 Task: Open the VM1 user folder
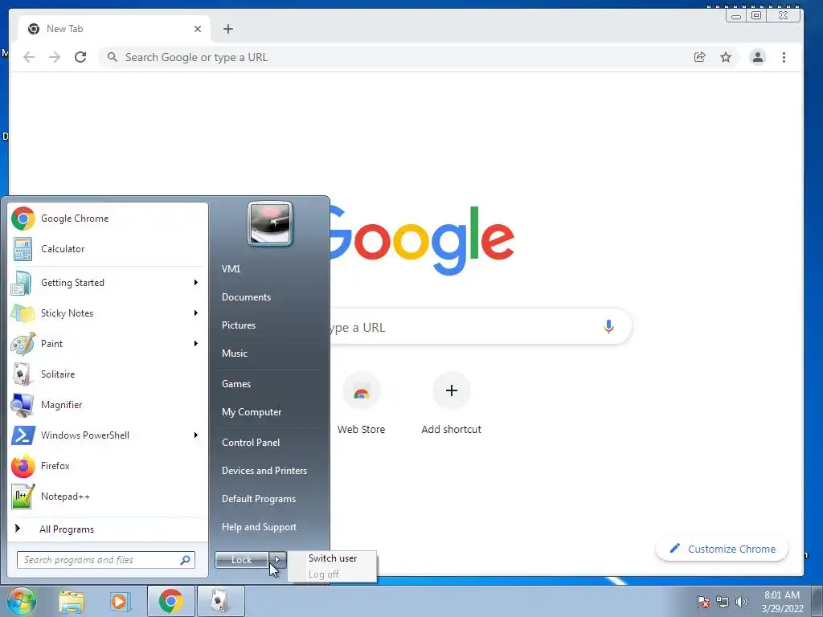click(x=231, y=268)
